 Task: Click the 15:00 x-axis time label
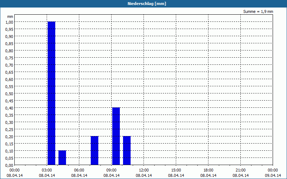(176, 170)
